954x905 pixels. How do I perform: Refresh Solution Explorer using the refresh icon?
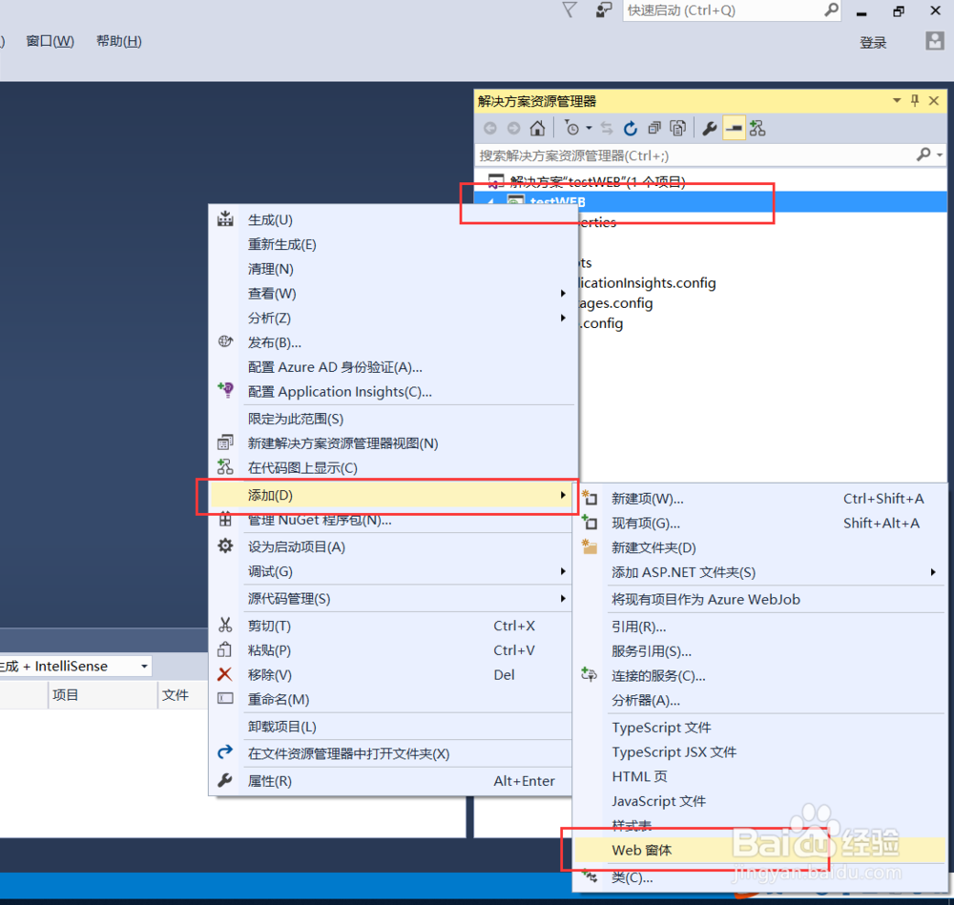631,128
